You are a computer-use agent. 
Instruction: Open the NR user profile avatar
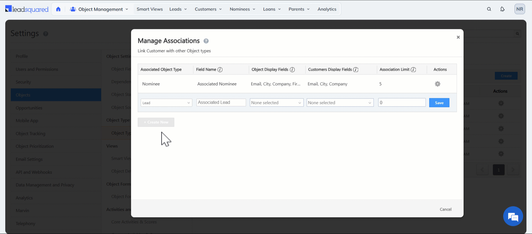click(x=520, y=9)
